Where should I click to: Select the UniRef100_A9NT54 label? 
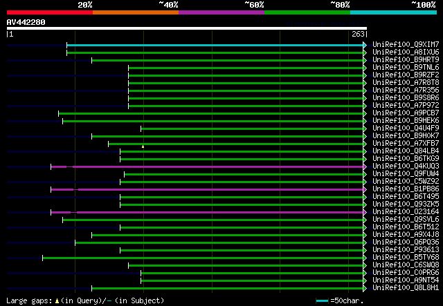point(406,280)
